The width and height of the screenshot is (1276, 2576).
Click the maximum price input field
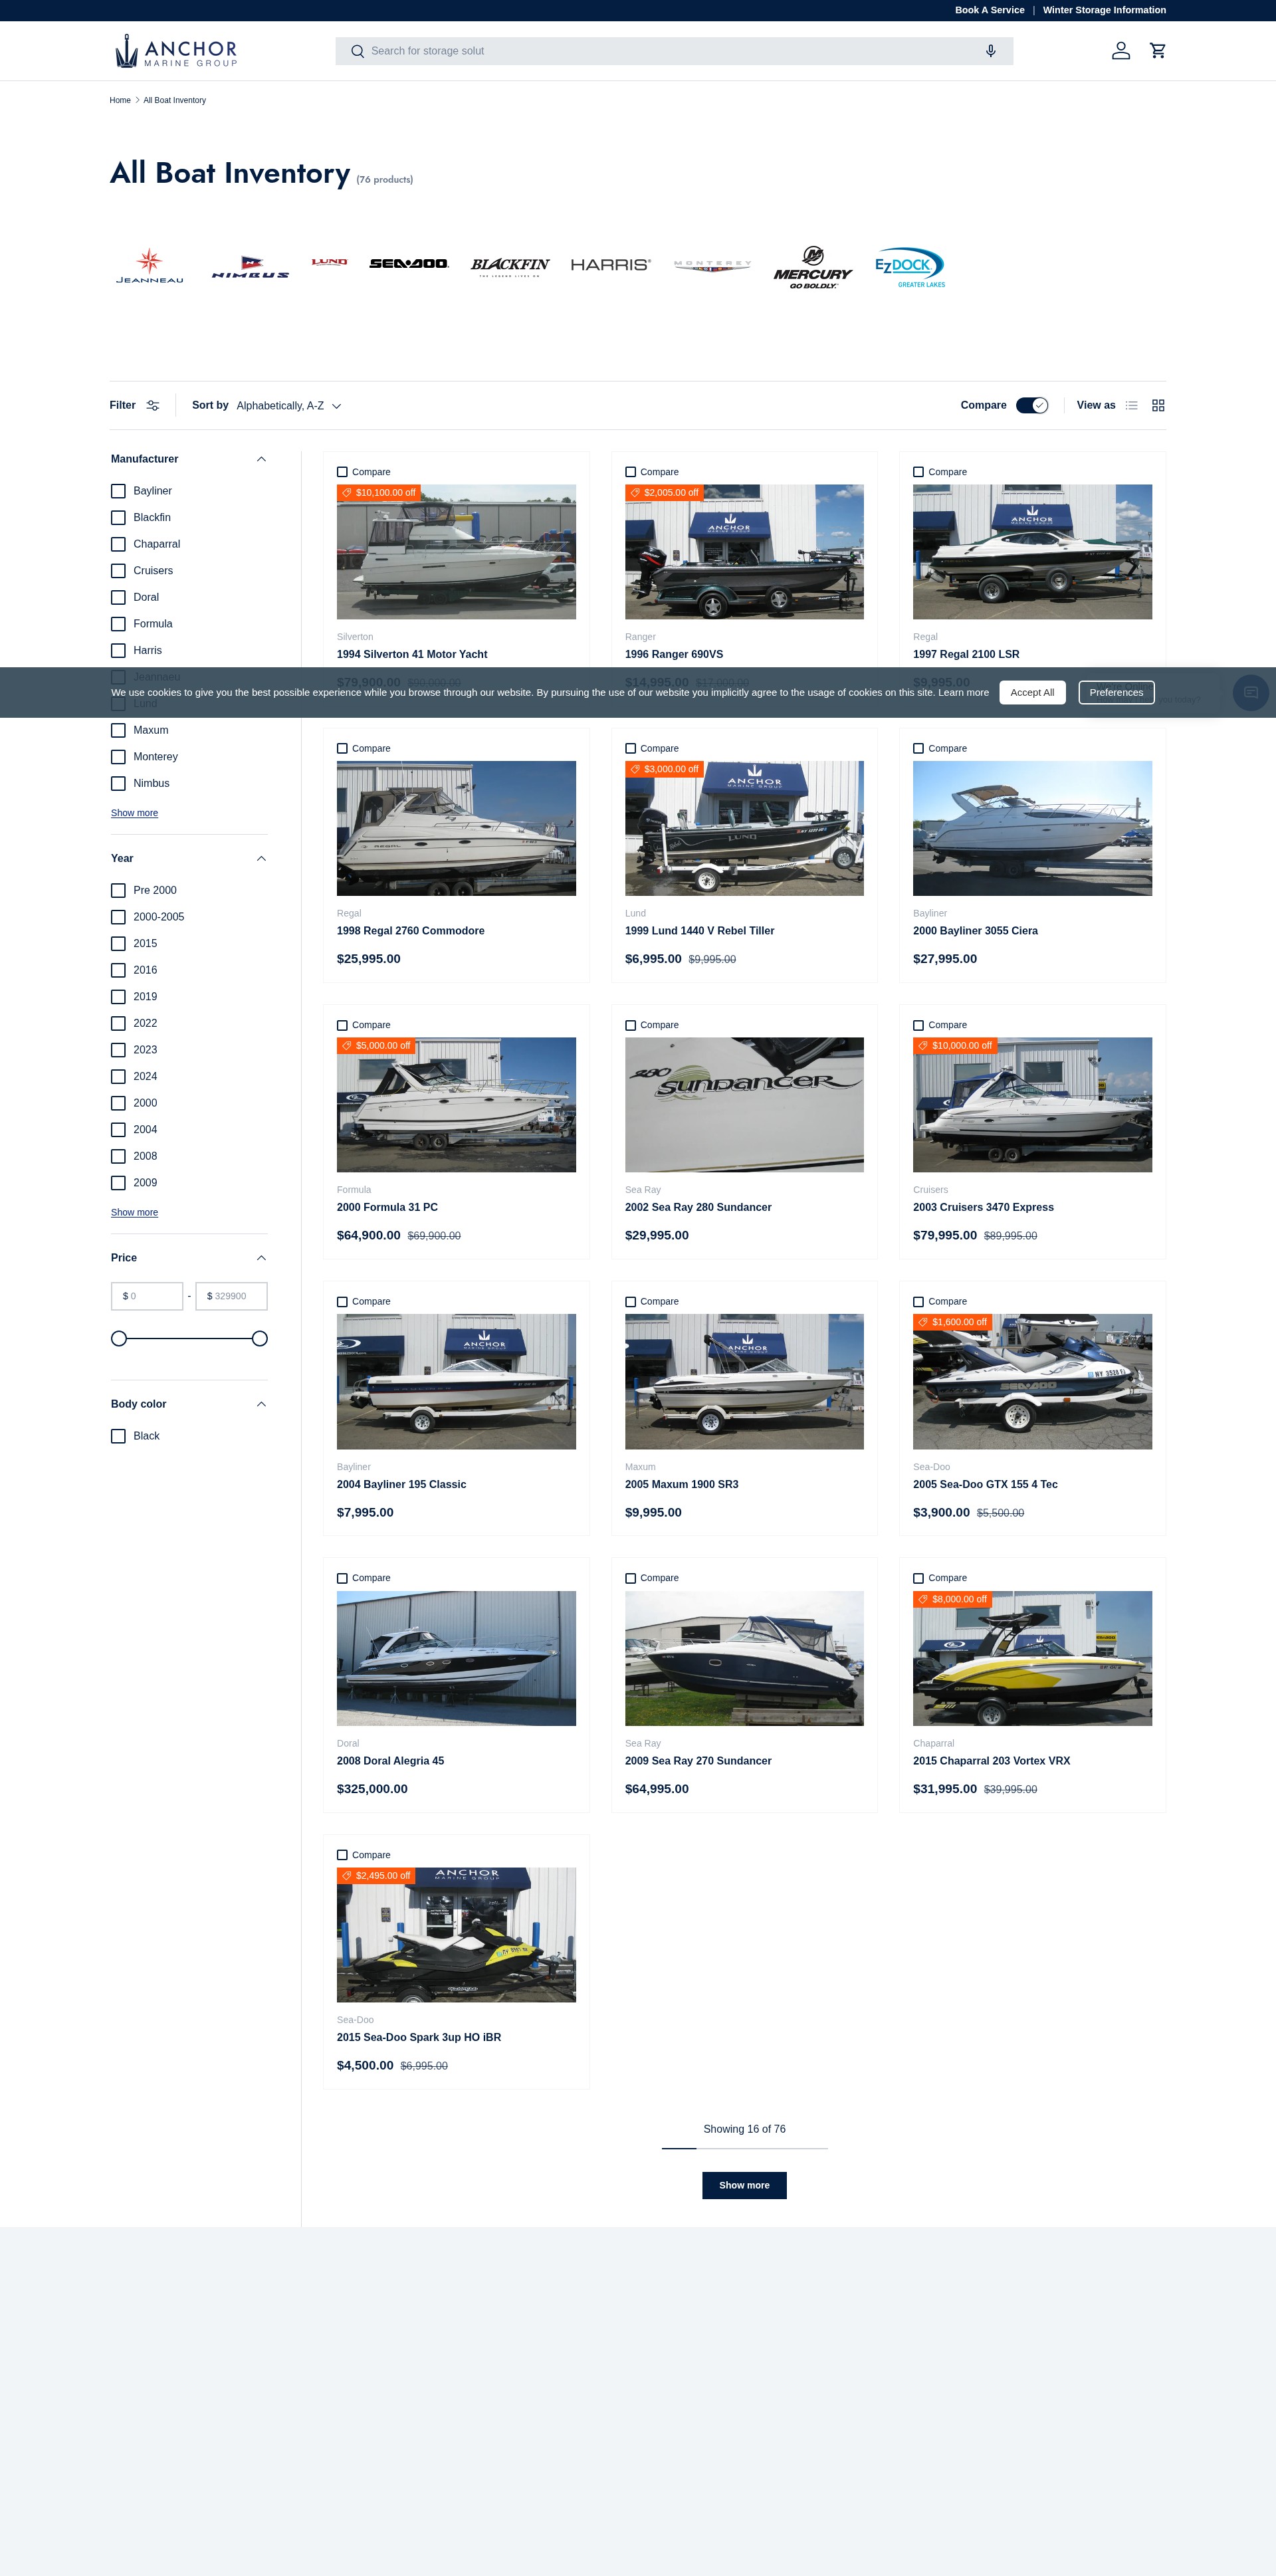(231, 1297)
